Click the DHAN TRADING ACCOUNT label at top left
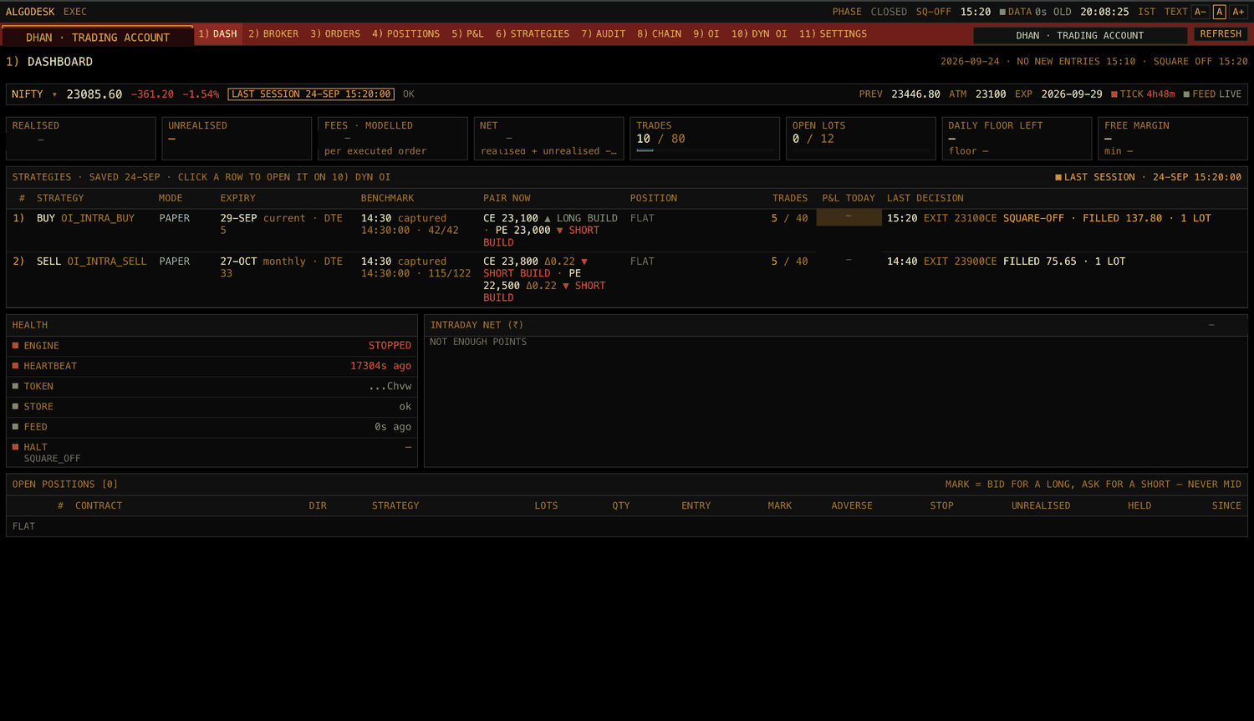1254x721 pixels. click(98, 38)
